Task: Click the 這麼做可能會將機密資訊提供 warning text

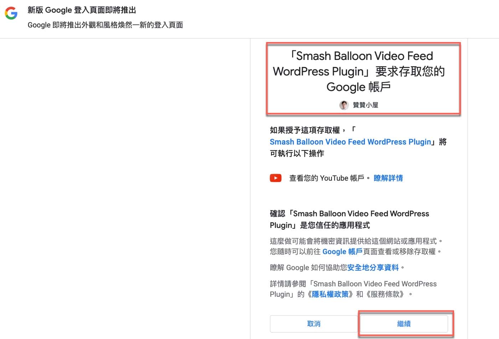Action: tap(356, 246)
